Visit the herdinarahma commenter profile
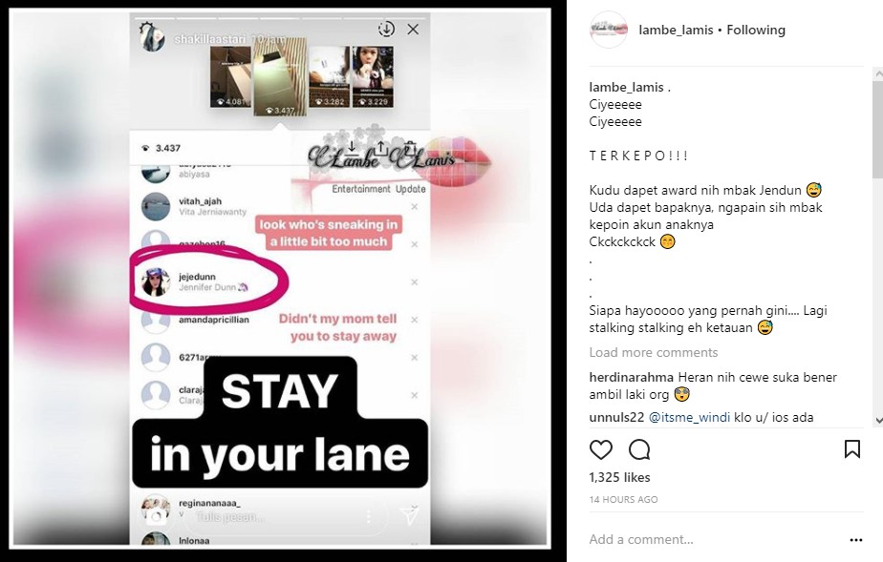 click(631, 377)
